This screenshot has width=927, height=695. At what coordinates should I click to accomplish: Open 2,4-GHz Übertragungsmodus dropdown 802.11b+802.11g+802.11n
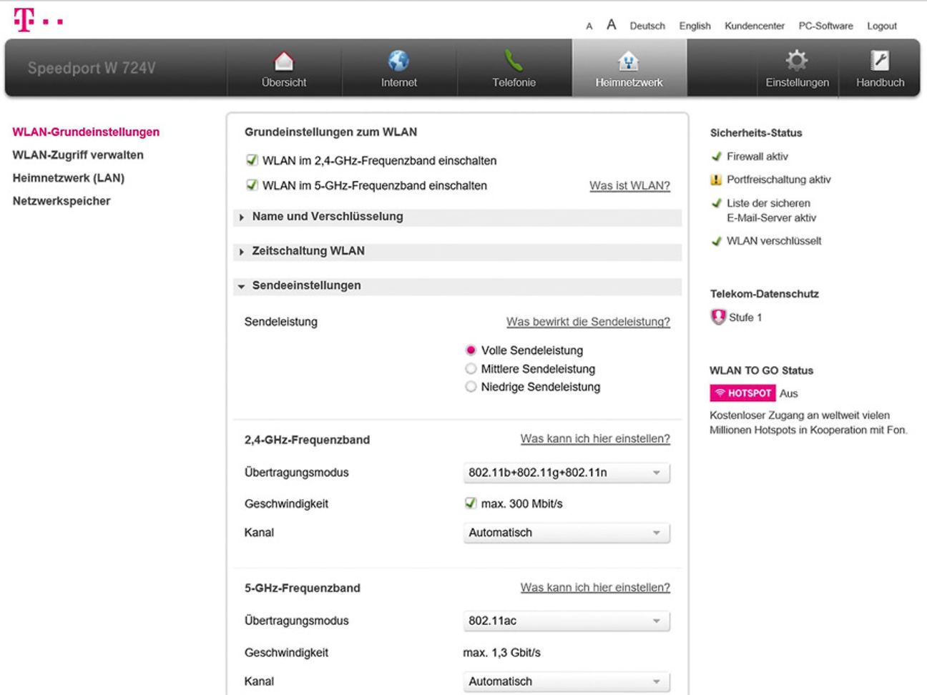(566, 473)
